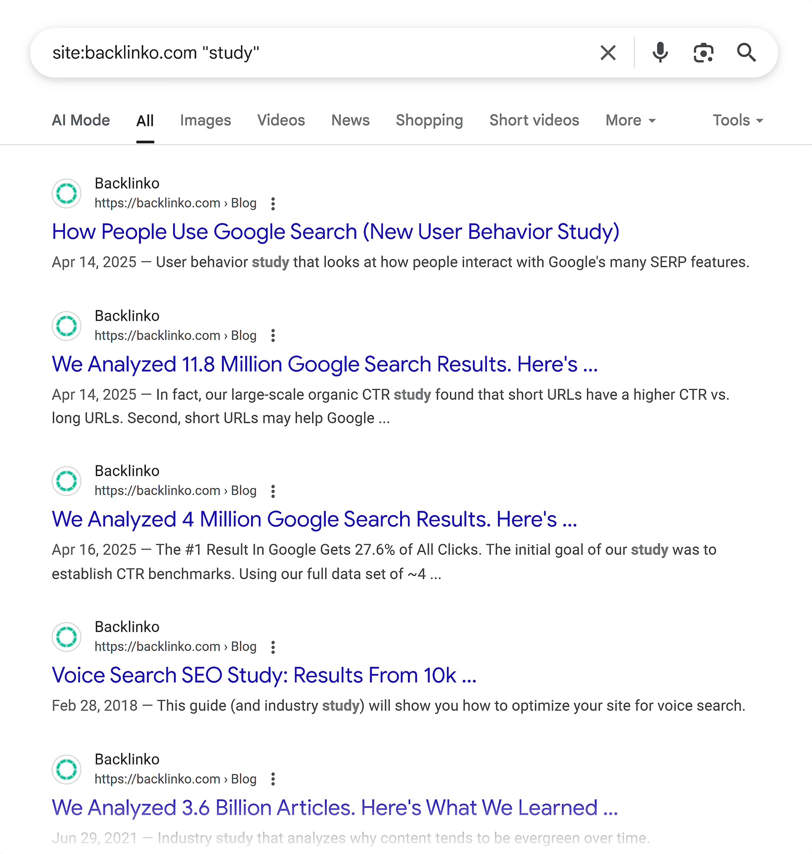This screenshot has height=854, width=812.
Task: Click the snippet "The #1 Result In Google Gets 27.6%"
Action: click(x=384, y=562)
